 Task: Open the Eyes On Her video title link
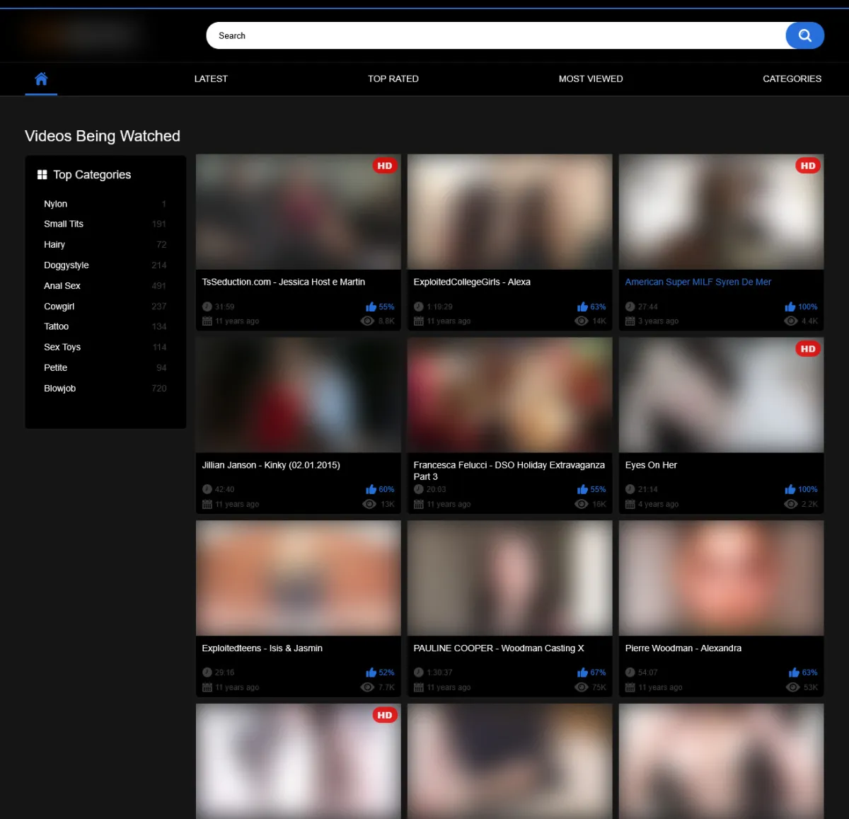click(x=651, y=465)
